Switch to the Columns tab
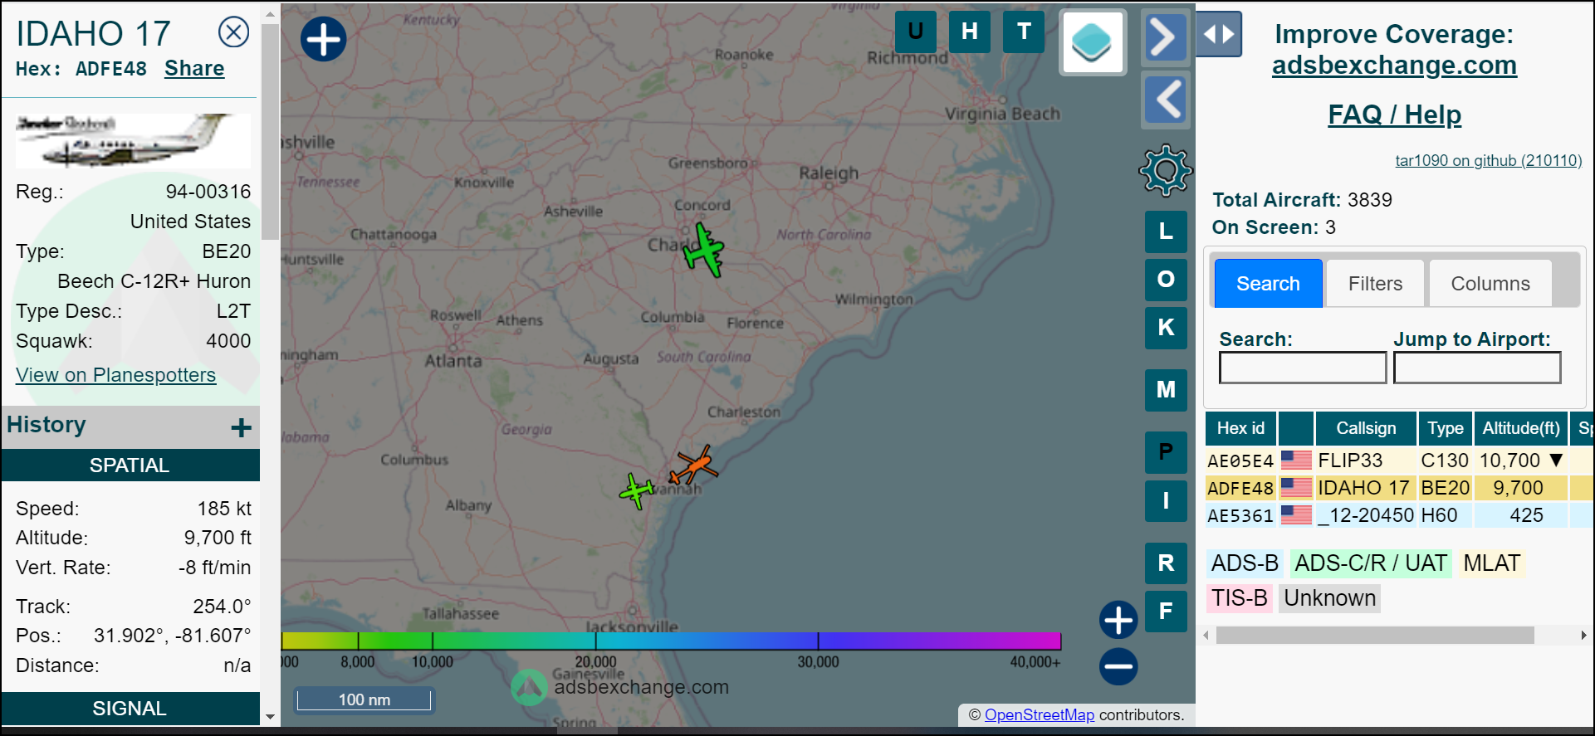The image size is (1595, 736). (1490, 284)
